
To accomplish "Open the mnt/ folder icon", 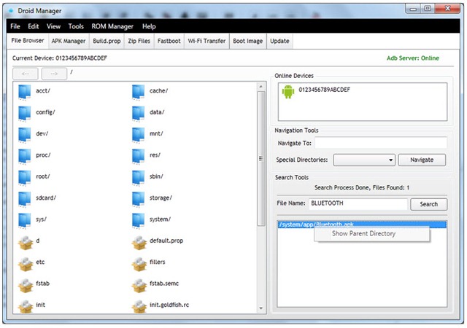I will click(138, 135).
